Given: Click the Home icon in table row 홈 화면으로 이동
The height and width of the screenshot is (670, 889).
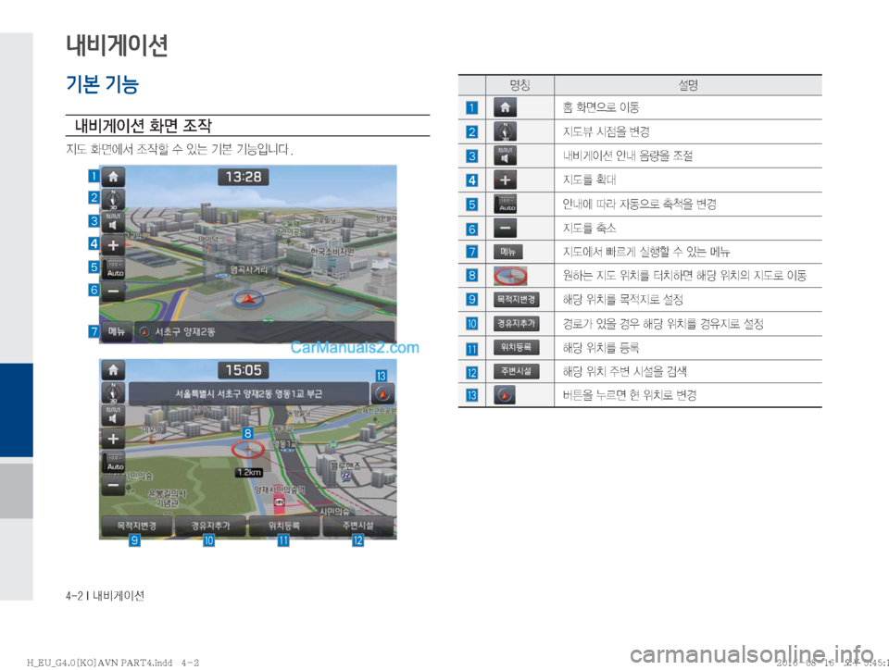Looking at the screenshot, I should coord(505,107).
